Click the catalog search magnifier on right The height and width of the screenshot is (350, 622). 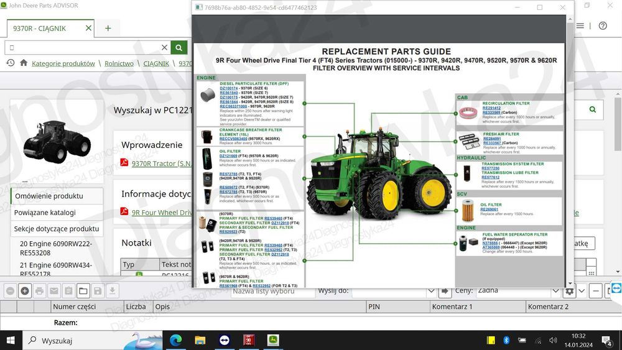click(593, 109)
